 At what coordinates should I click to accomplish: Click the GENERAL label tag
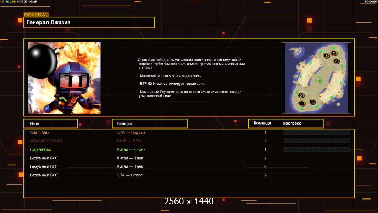(x=37, y=15)
